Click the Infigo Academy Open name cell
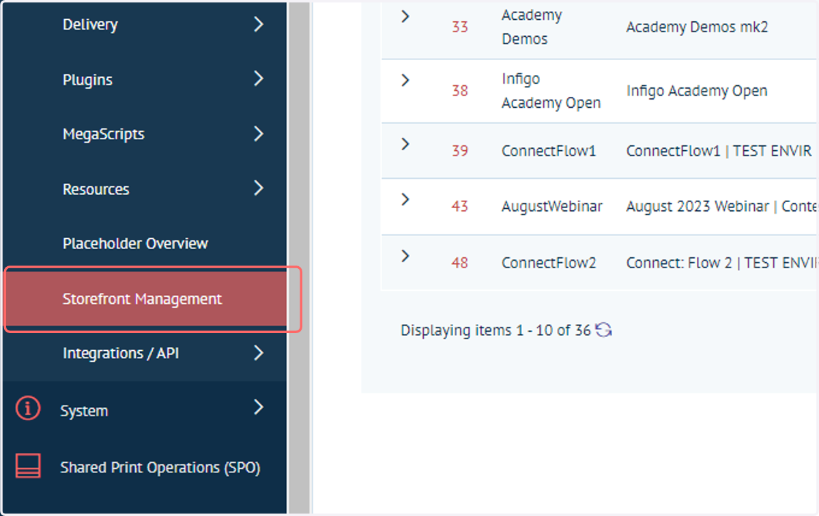The image size is (819, 516). pyautogui.click(x=551, y=91)
